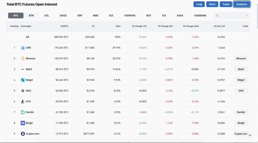Click the page vertical scrollbar
The height and width of the screenshot is (143, 258).
(x=257, y=15)
